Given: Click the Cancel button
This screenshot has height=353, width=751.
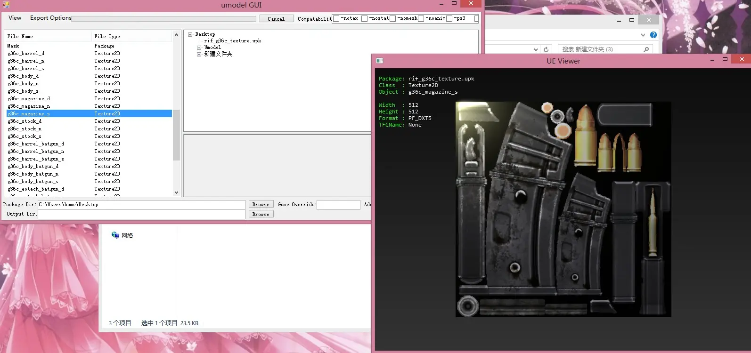Looking at the screenshot, I should pos(276,19).
